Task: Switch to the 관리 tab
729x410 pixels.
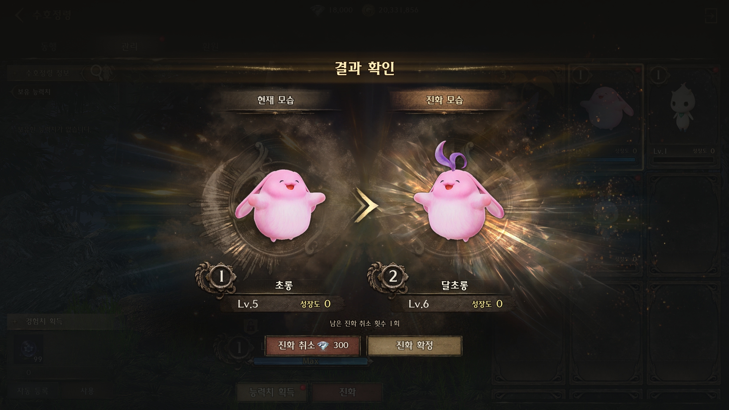Action: tap(129, 46)
